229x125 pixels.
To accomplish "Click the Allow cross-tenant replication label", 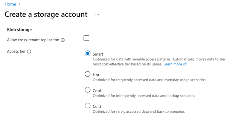I will (x=33, y=40).
